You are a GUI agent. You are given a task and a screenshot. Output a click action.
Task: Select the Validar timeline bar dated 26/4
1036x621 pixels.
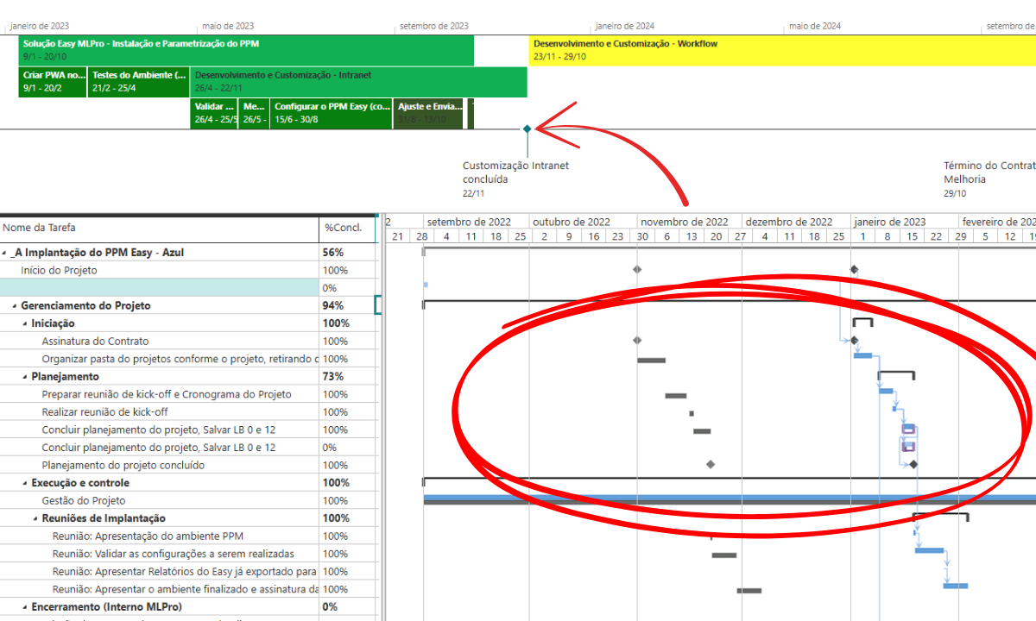click(x=214, y=114)
